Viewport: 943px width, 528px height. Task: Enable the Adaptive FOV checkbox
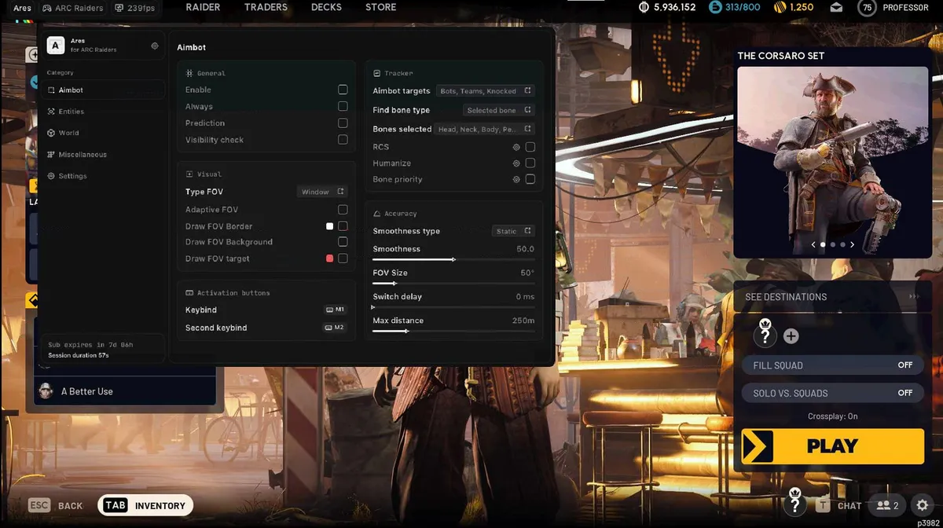pos(343,210)
